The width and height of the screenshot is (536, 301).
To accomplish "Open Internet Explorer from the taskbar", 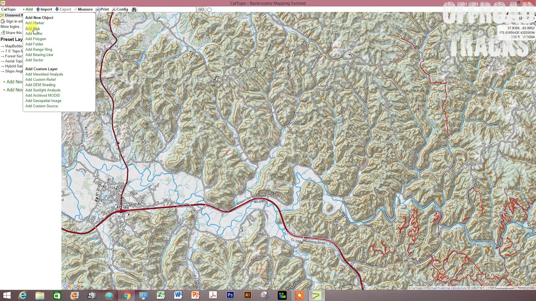I will 22,296.
